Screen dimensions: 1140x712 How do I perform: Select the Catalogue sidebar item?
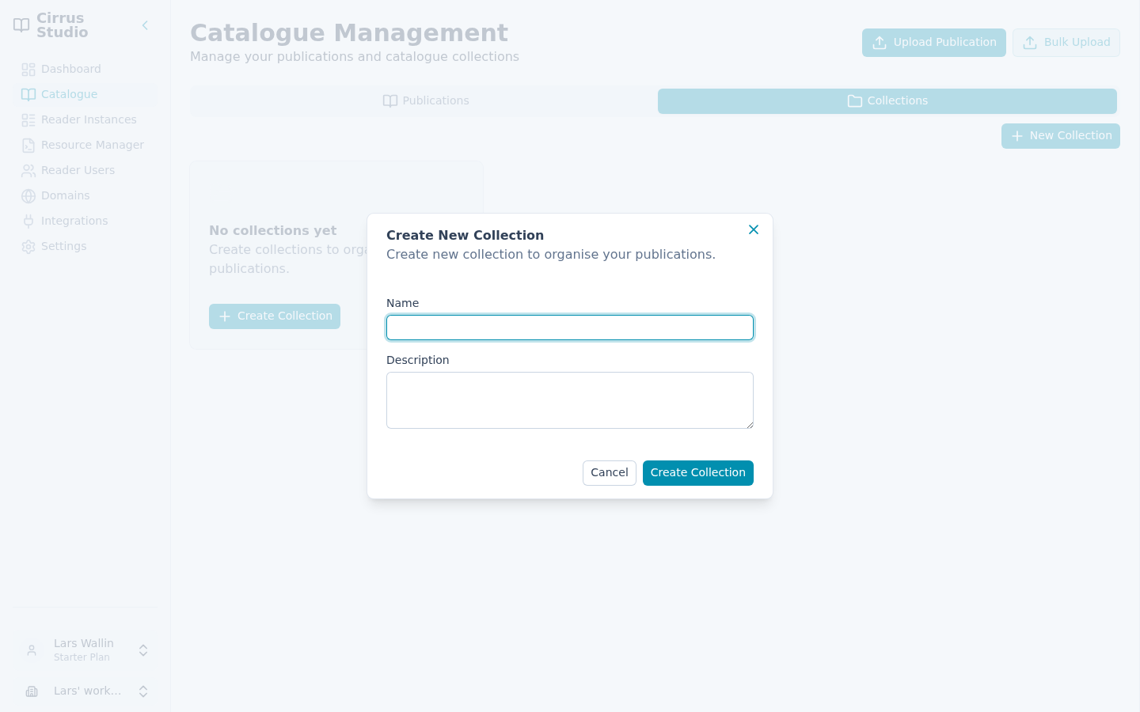[x=85, y=94]
